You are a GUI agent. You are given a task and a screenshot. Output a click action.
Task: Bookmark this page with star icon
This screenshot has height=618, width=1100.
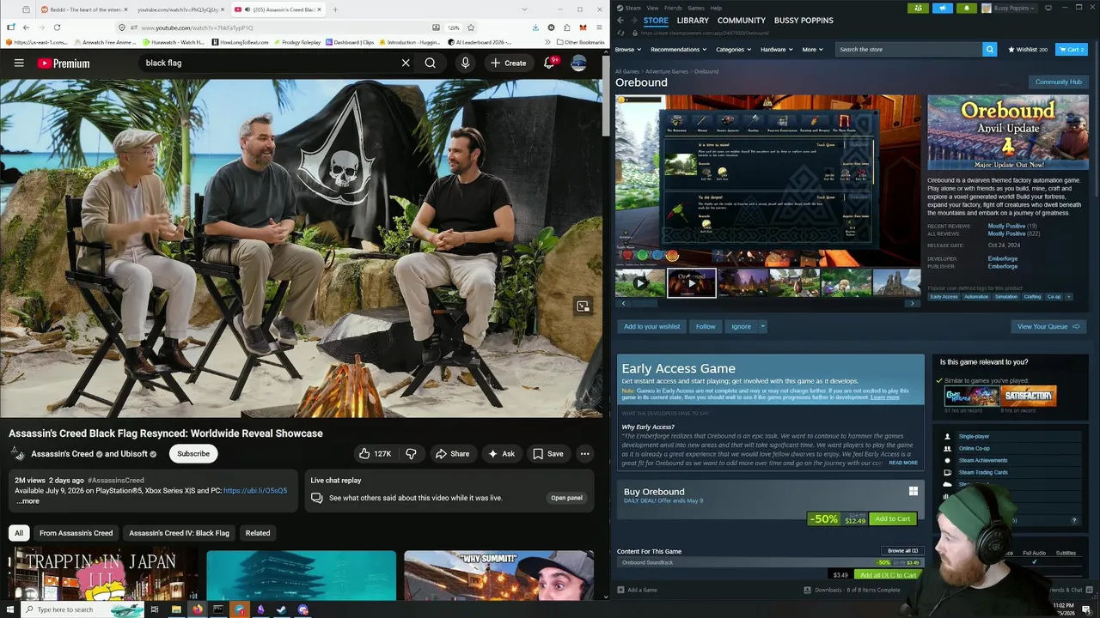471,27
